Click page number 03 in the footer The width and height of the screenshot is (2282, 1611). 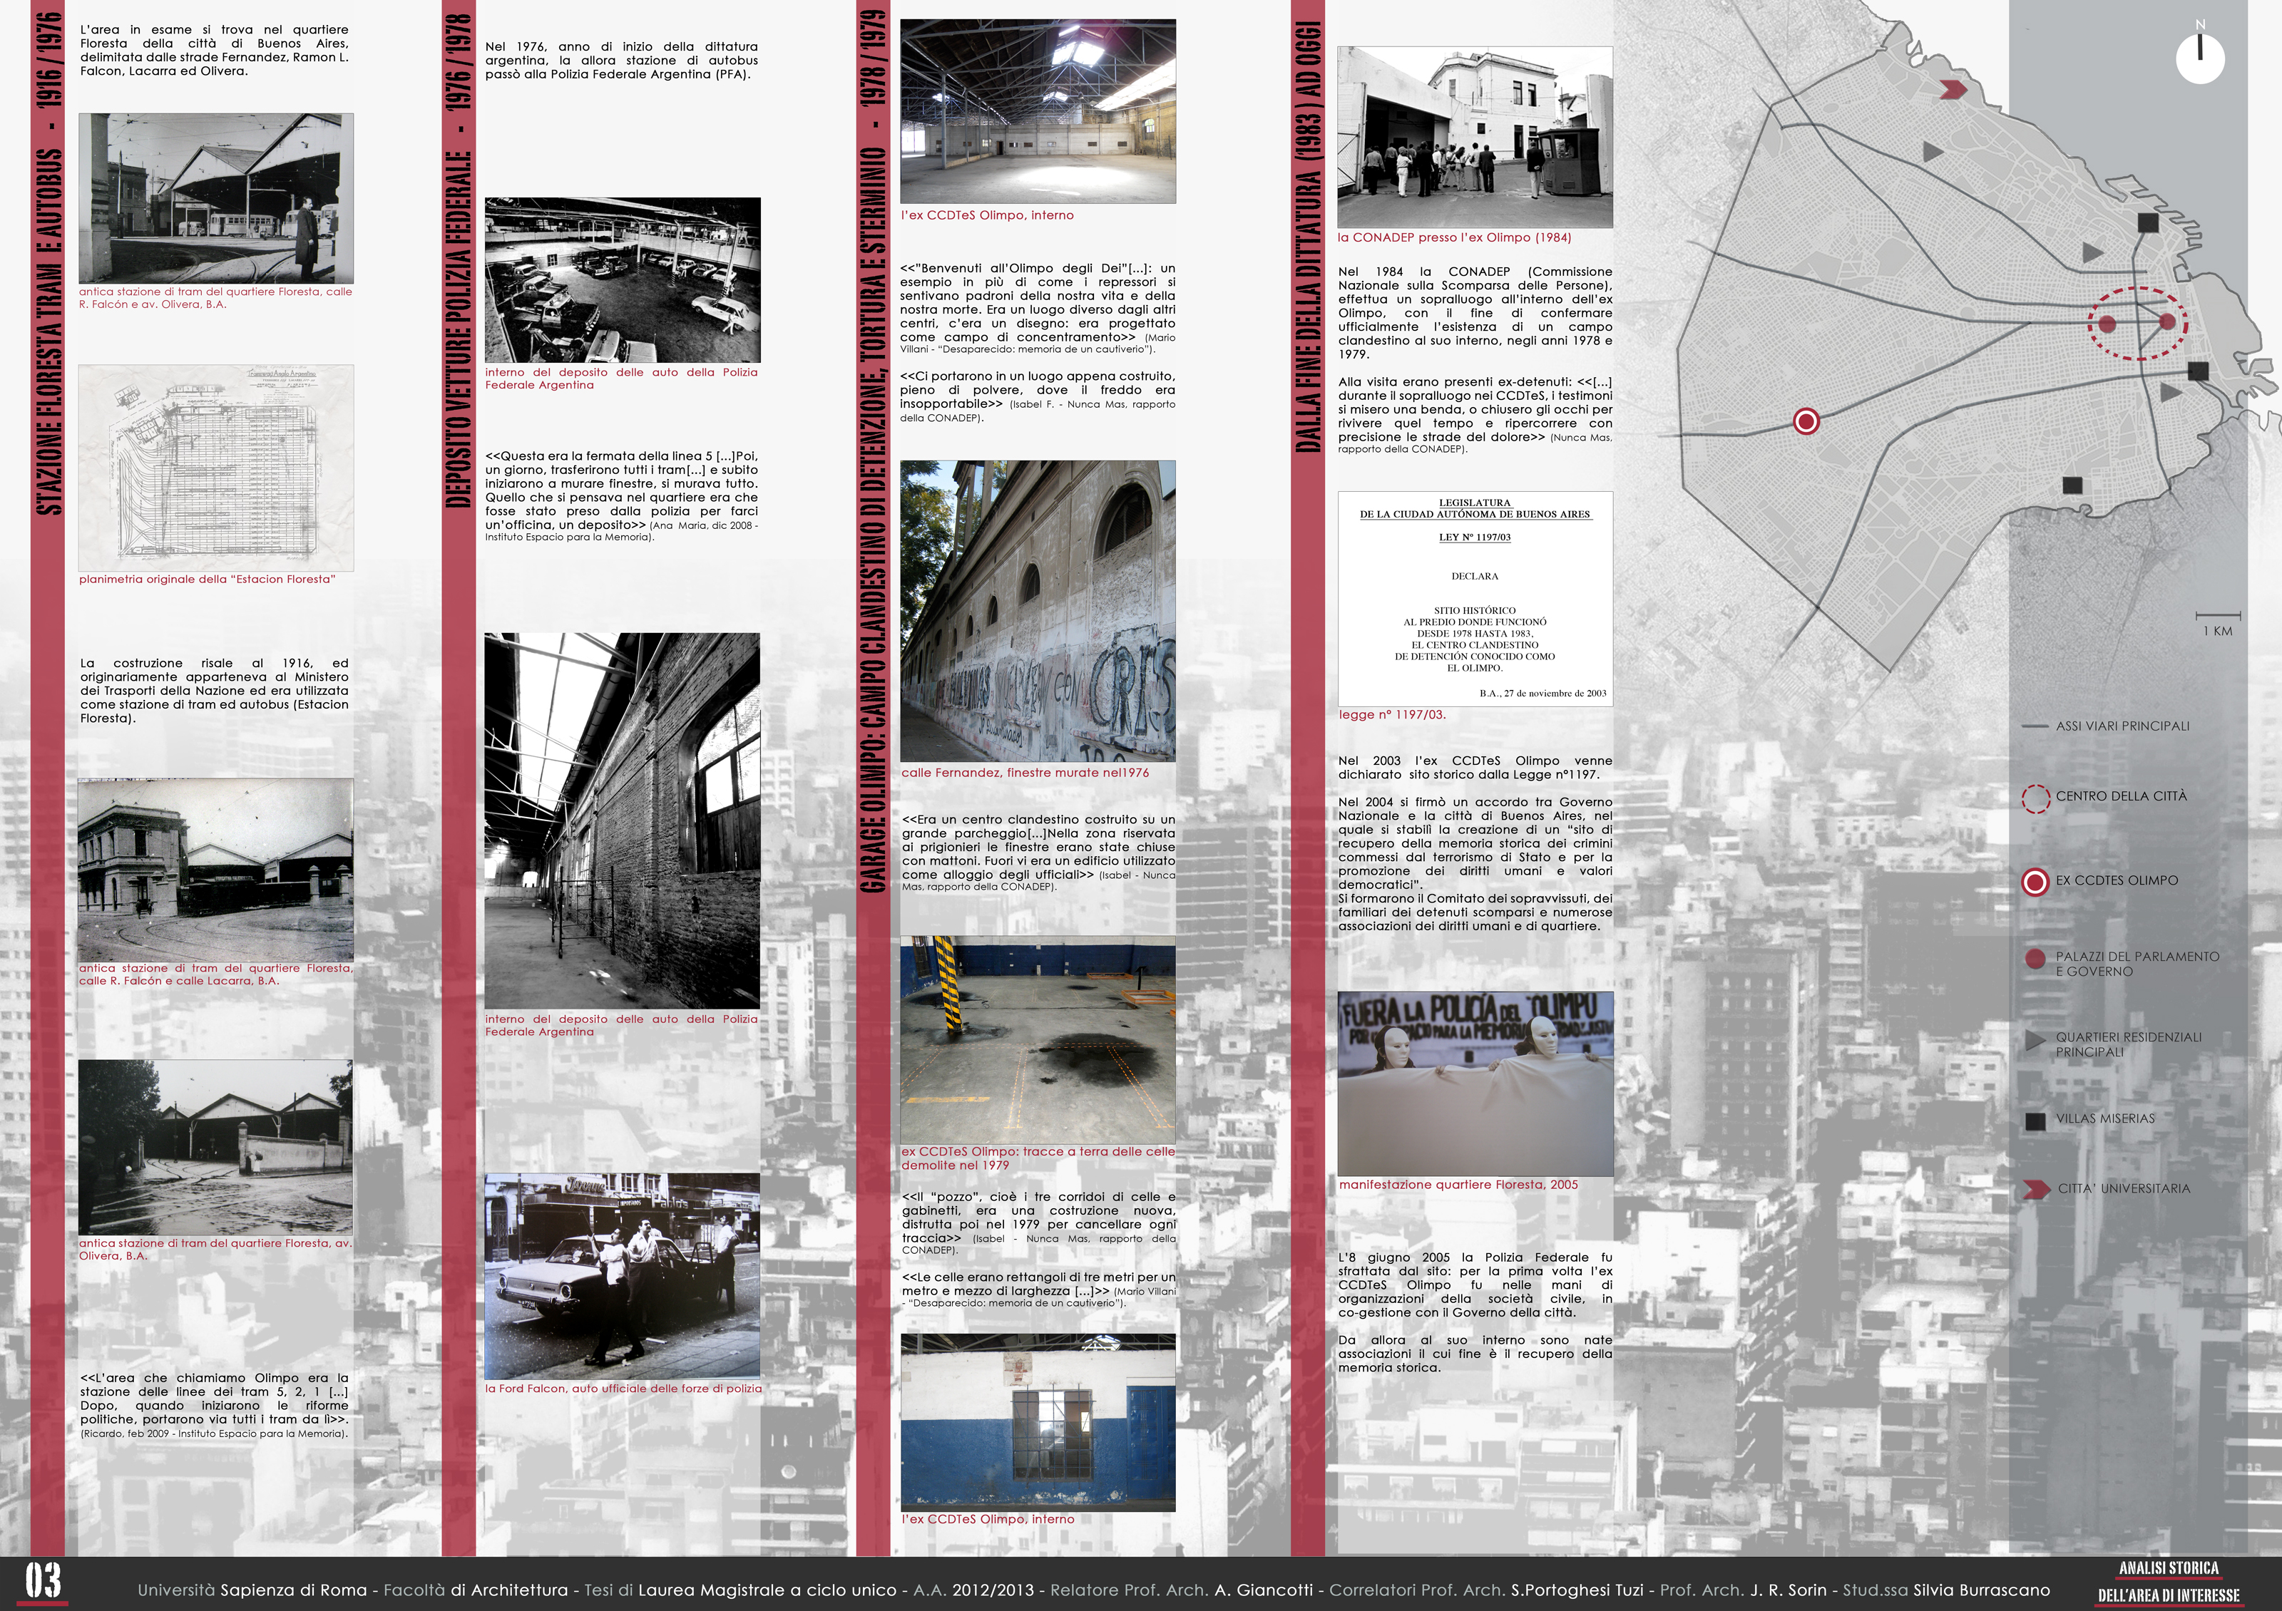pyautogui.click(x=43, y=1581)
